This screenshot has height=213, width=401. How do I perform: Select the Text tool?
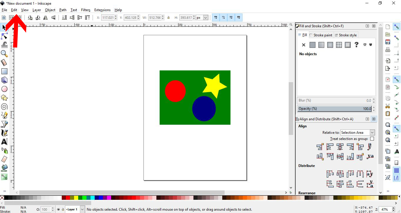[4, 142]
